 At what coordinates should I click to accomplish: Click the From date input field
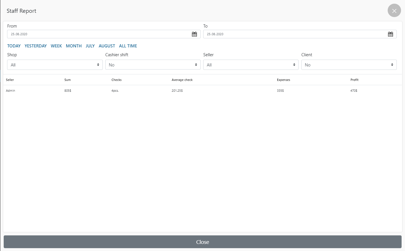click(x=98, y=34)
